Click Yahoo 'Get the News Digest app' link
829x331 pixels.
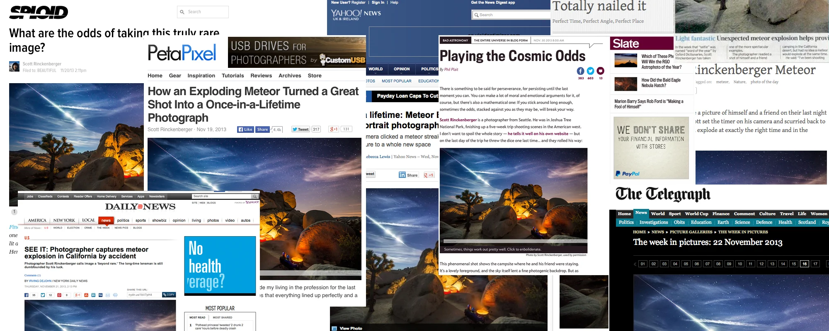(x=493, y=2)
